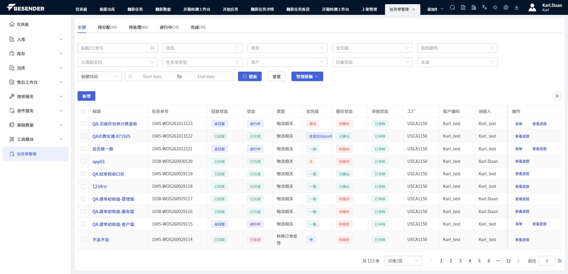The height and width of the screenshot is (274, 568).
Task: Click the grid icon in 标题/订单号 field
Action: click(152, 48)
